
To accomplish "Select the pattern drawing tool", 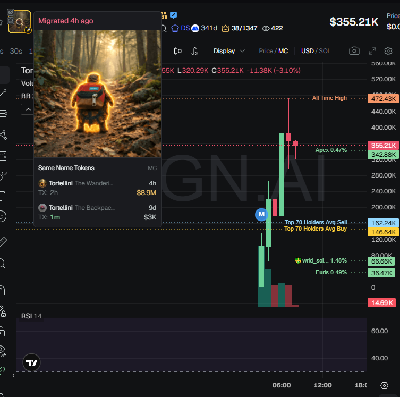I will (x=3, y=135).
